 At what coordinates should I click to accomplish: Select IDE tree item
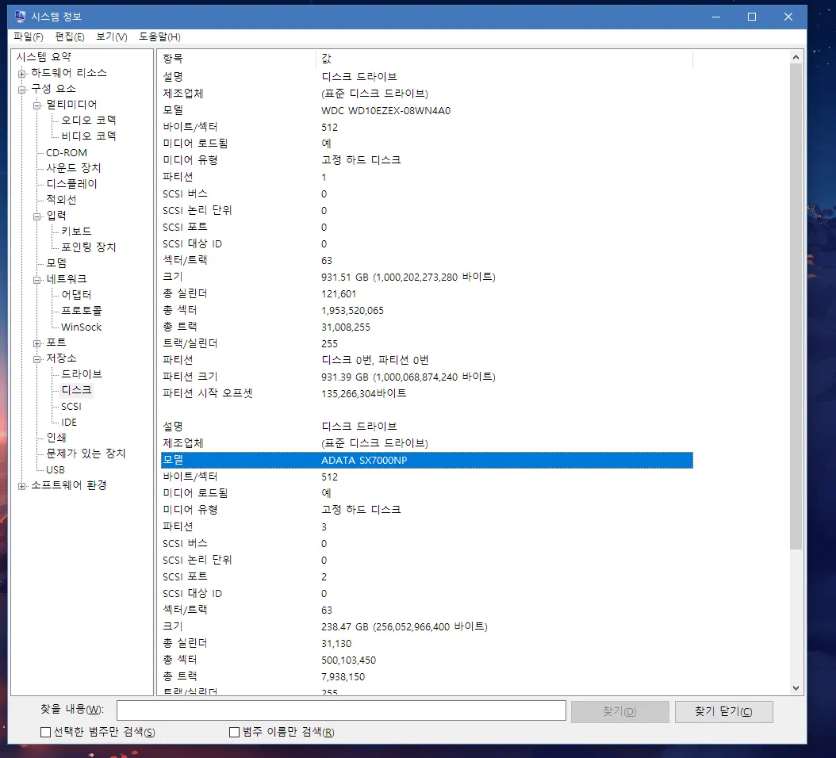tap(69, 422)
